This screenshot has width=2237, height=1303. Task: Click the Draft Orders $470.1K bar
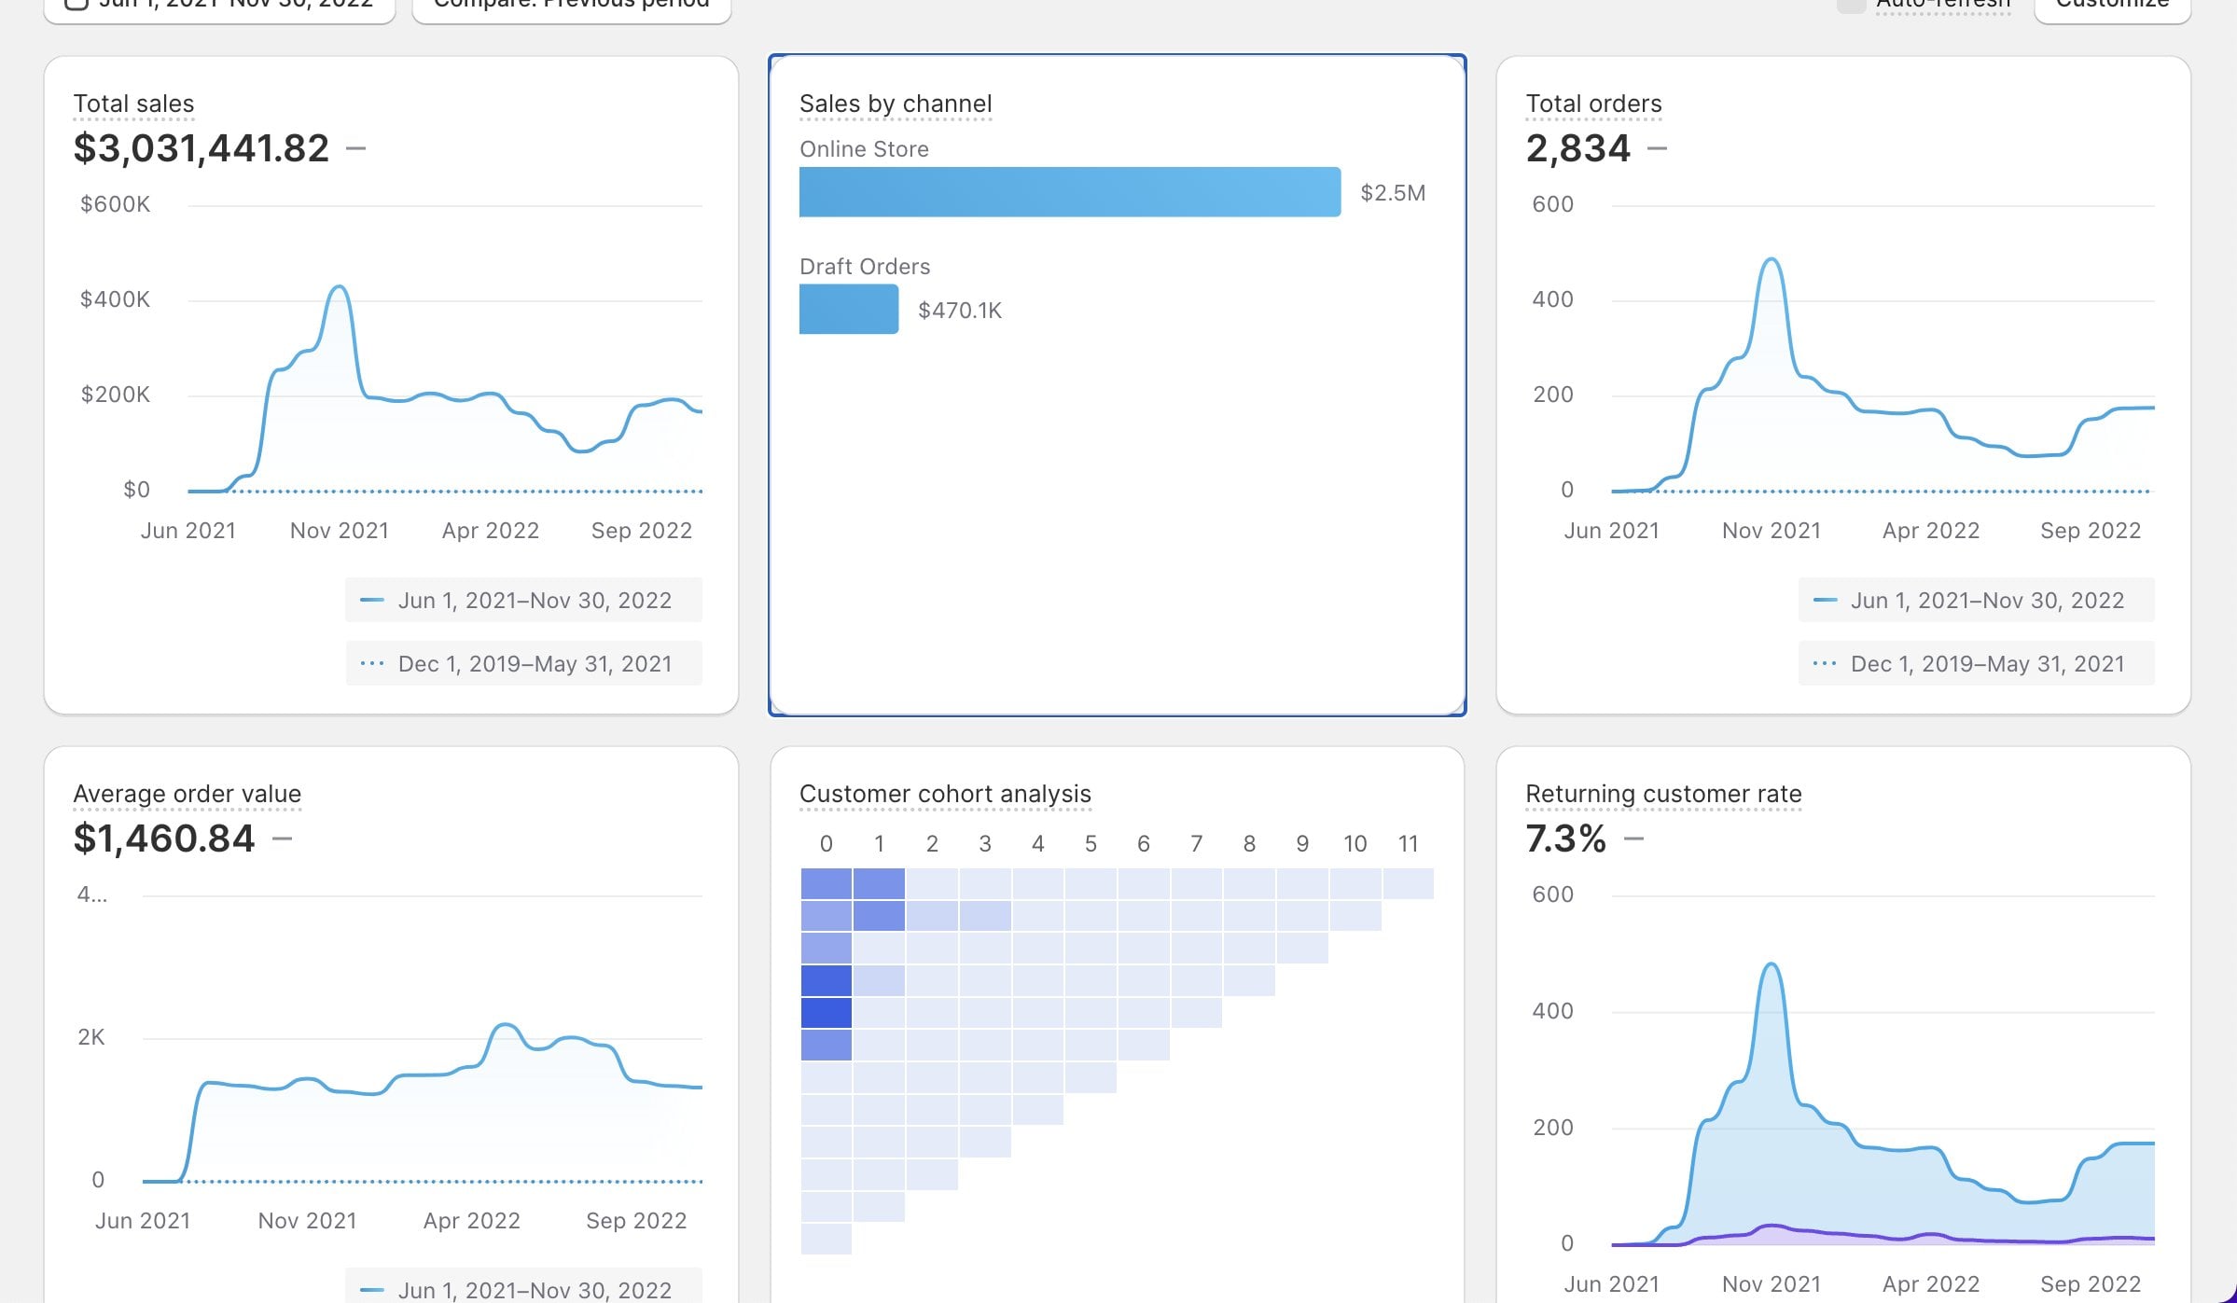[x=848, y=310]
